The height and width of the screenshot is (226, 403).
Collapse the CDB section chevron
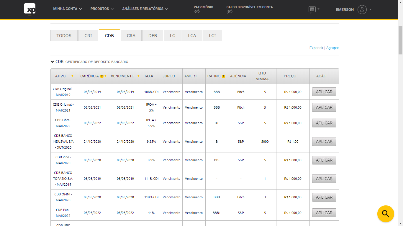pyautogui.click(x=52, y=62)
